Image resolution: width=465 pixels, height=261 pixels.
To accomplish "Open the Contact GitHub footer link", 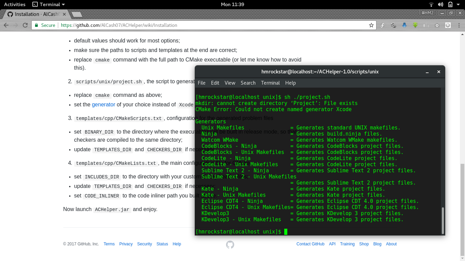I will (310, 244).
